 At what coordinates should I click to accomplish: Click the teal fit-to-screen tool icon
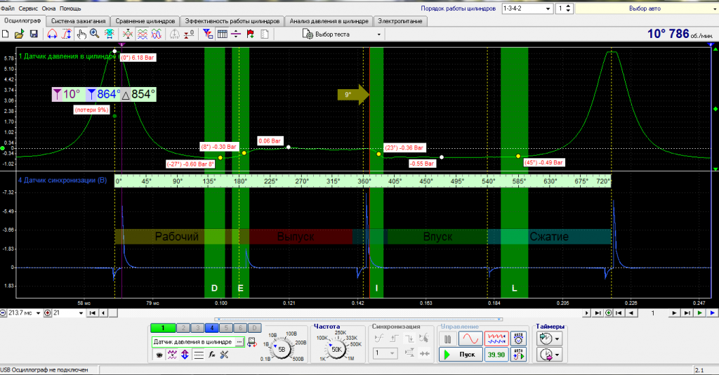click(109, 34)
